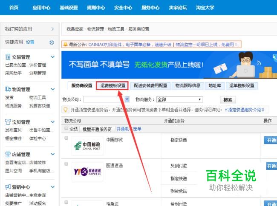The image size is (277, 206).
Task: Click 物流工具 in the breadcrumb
Action: [116, 29]
